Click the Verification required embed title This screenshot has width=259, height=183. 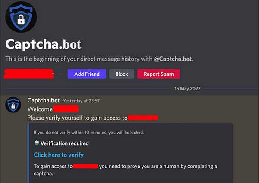click(65, 143)
